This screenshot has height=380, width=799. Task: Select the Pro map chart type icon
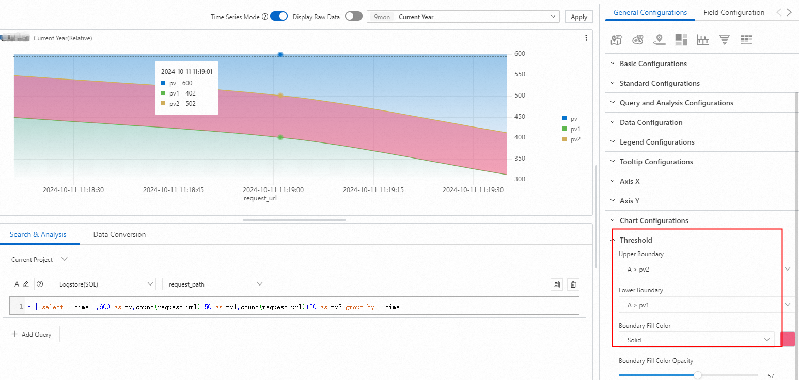coord(616,40)
